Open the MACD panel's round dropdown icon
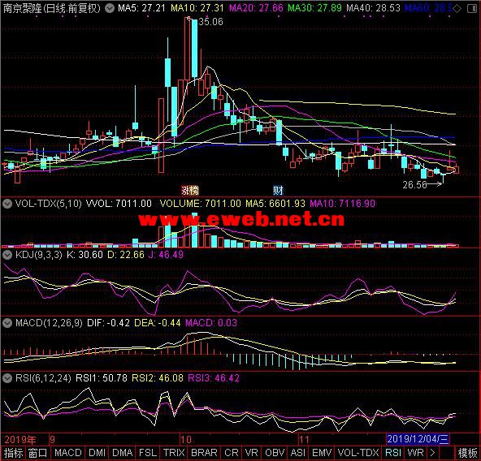 point(7,322)
